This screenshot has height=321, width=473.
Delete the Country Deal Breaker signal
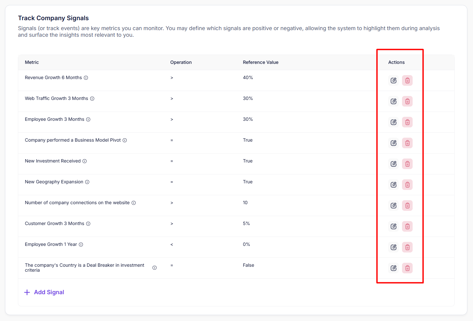(x=407, y=268)
